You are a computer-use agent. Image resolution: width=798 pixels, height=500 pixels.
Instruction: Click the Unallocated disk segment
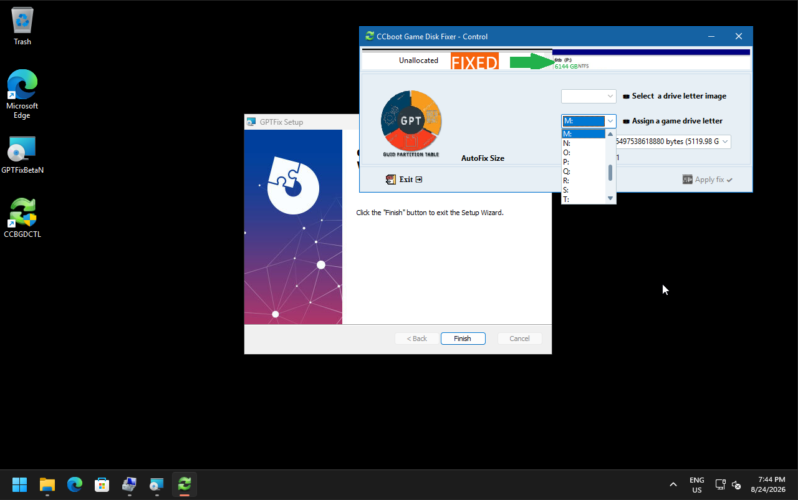pos(418,60)
